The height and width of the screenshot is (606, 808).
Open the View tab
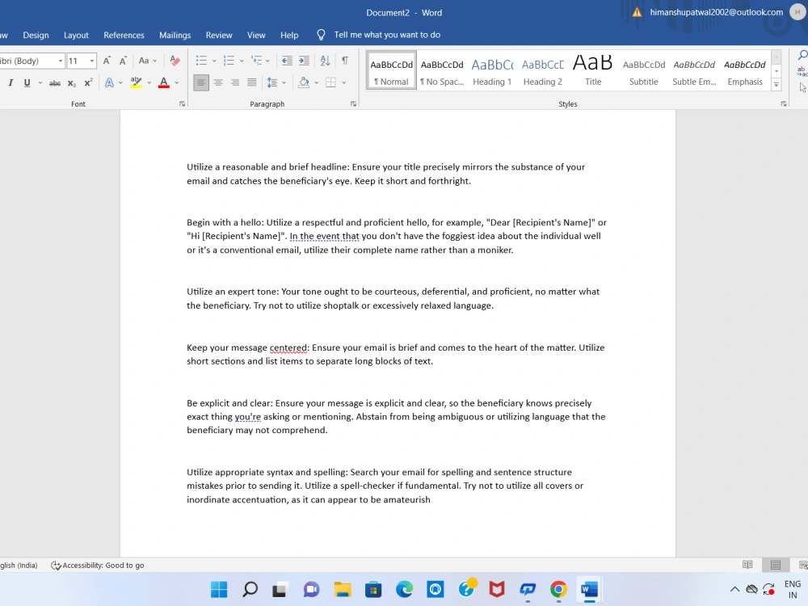pos(256,35)
